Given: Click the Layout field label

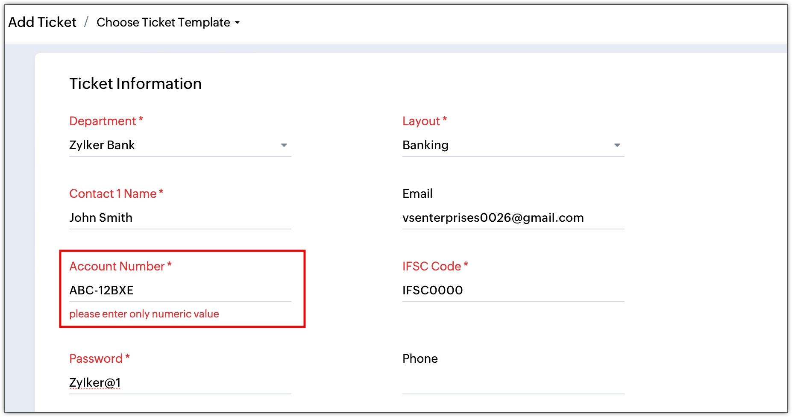Looking at the screenshot, I should 421,121.
